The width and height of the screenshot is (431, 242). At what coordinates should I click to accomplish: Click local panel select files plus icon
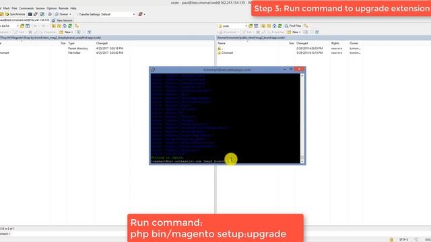pyautogui.click(x=78, y=32)
